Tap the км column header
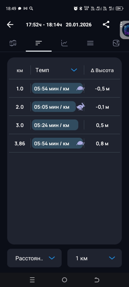The width and height of the screenshot is (129, 287). 20,70
